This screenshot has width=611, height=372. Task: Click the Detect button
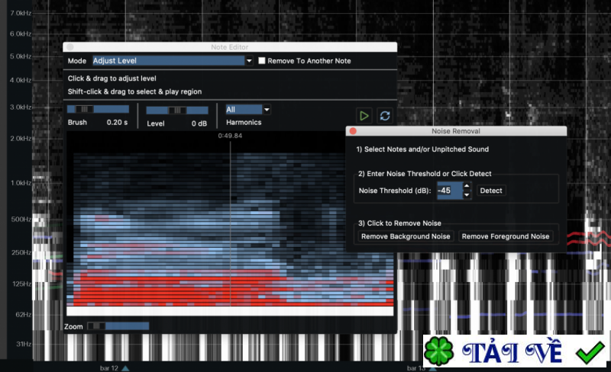pos(491,191)
